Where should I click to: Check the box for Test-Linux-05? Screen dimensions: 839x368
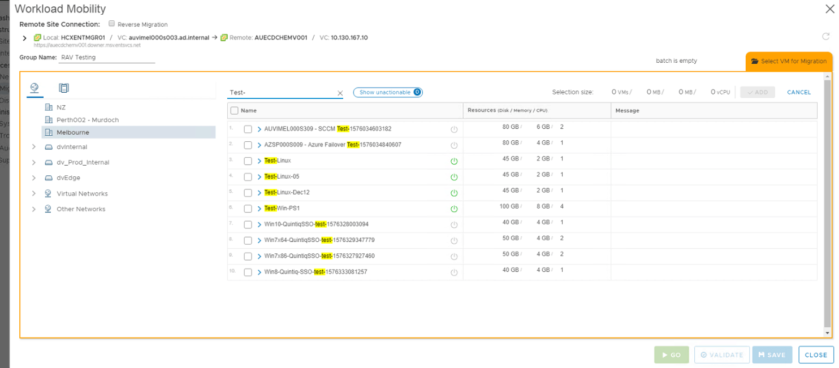pyautogui.click(x=248, y=177)
